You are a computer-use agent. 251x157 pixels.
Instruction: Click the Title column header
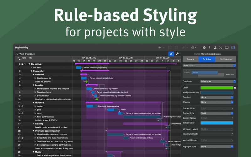30,58
